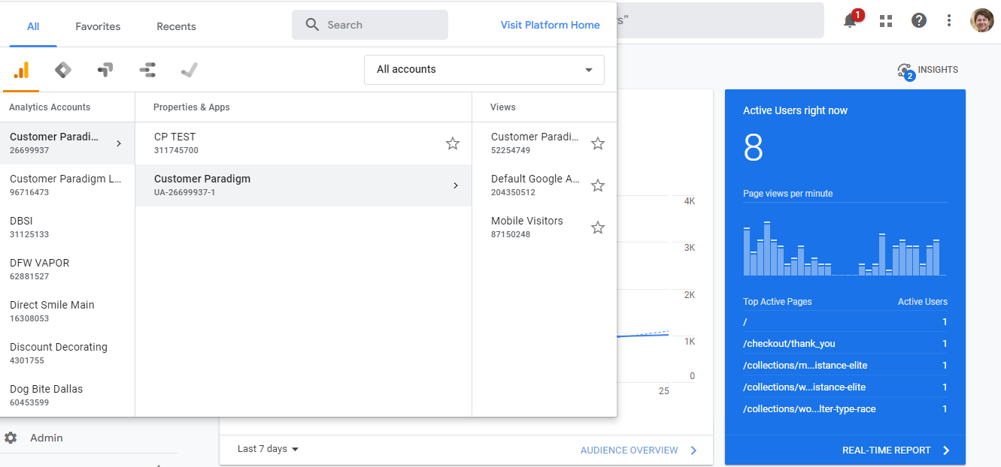Viewport: 1001px width, 467px height.
Task: Open the Google apps grid
Action: 886,20
